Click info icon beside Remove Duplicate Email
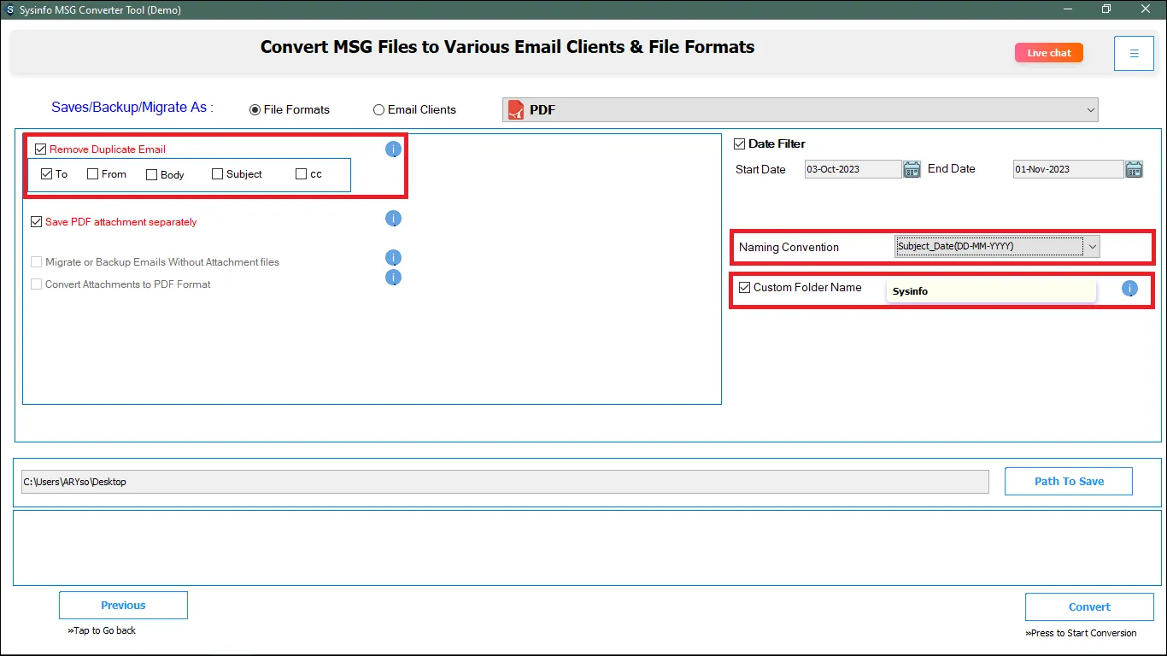Image resolution: width=1167 pixels, height=656 pixels. 393,149
